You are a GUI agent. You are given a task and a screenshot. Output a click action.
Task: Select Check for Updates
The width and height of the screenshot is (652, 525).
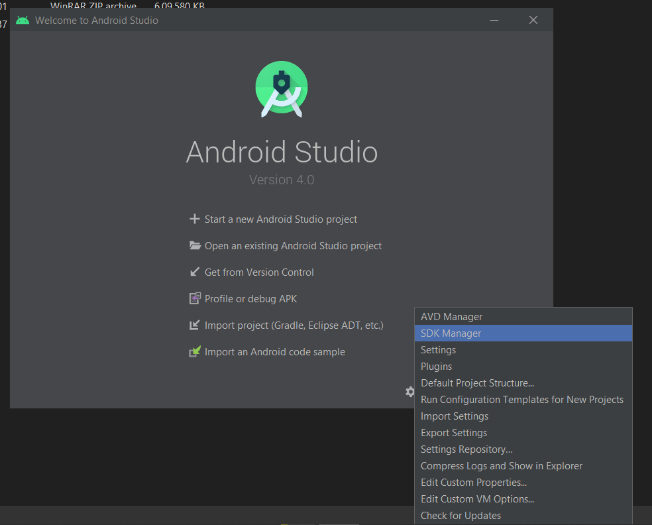[523, 516]
